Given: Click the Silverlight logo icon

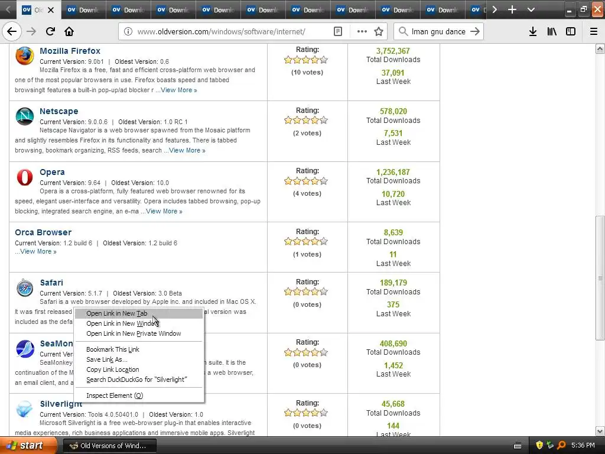Looking at the screenshot, I should point(25,409).
